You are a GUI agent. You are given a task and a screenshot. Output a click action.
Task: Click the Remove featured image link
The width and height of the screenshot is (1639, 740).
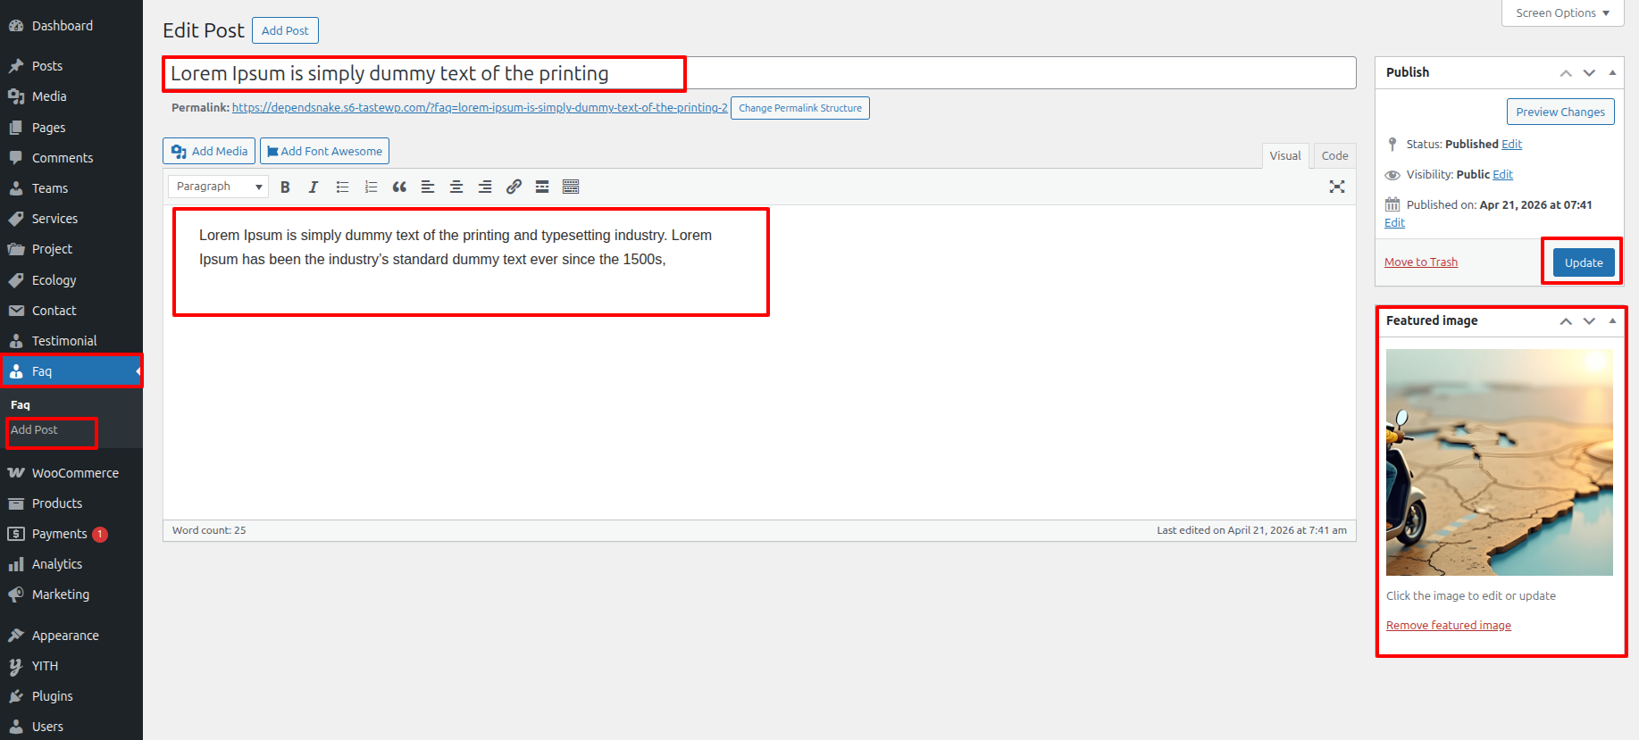1448,626
